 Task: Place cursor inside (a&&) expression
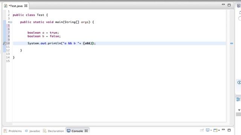88,43
